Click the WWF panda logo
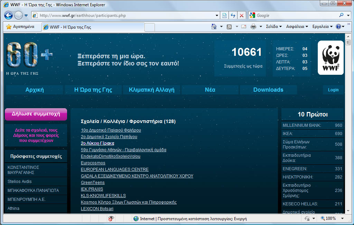Viewport: 354px width, 225px height. click(330, 58)
